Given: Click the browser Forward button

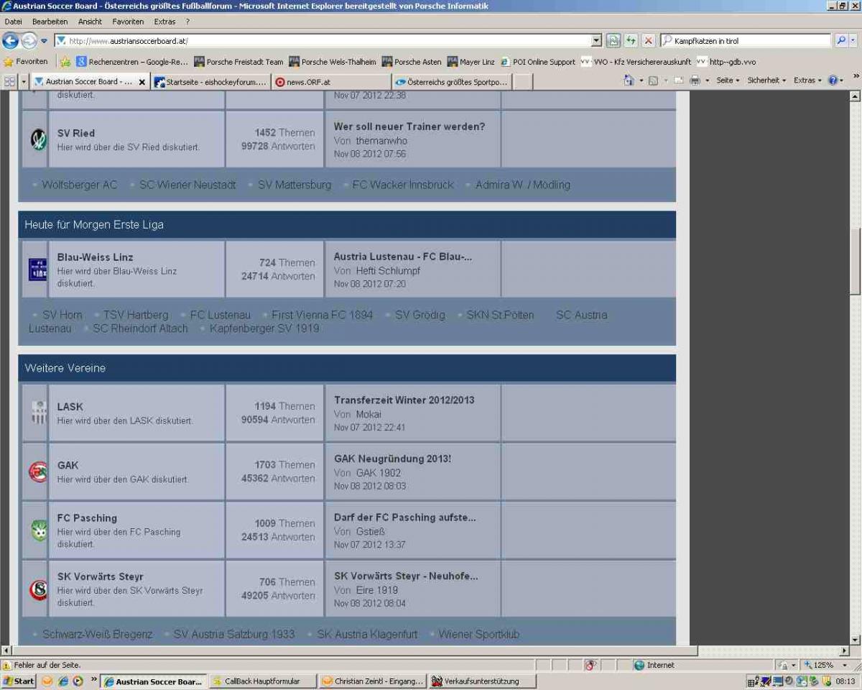Looking at the screenshot, I should tap(29, 41).
